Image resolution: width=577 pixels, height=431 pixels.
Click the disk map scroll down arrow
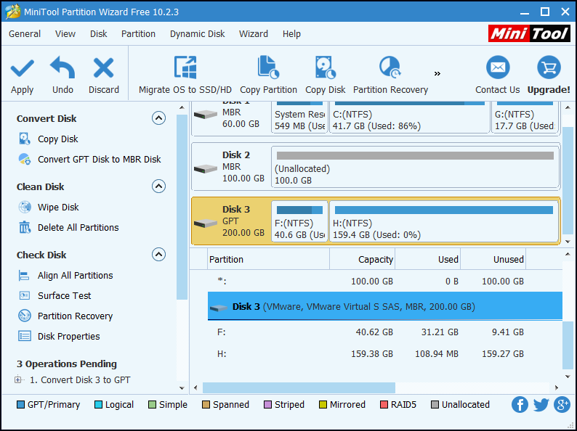(x=568, y=242)
